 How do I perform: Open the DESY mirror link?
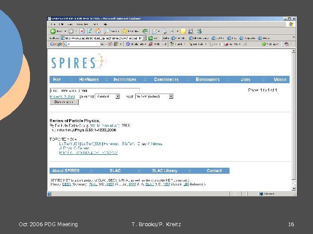click(67, 184)
